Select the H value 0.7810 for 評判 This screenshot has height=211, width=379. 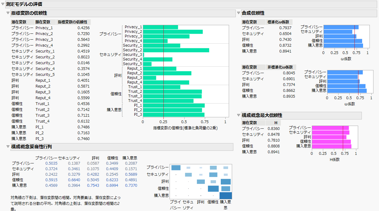coord(274,140)
